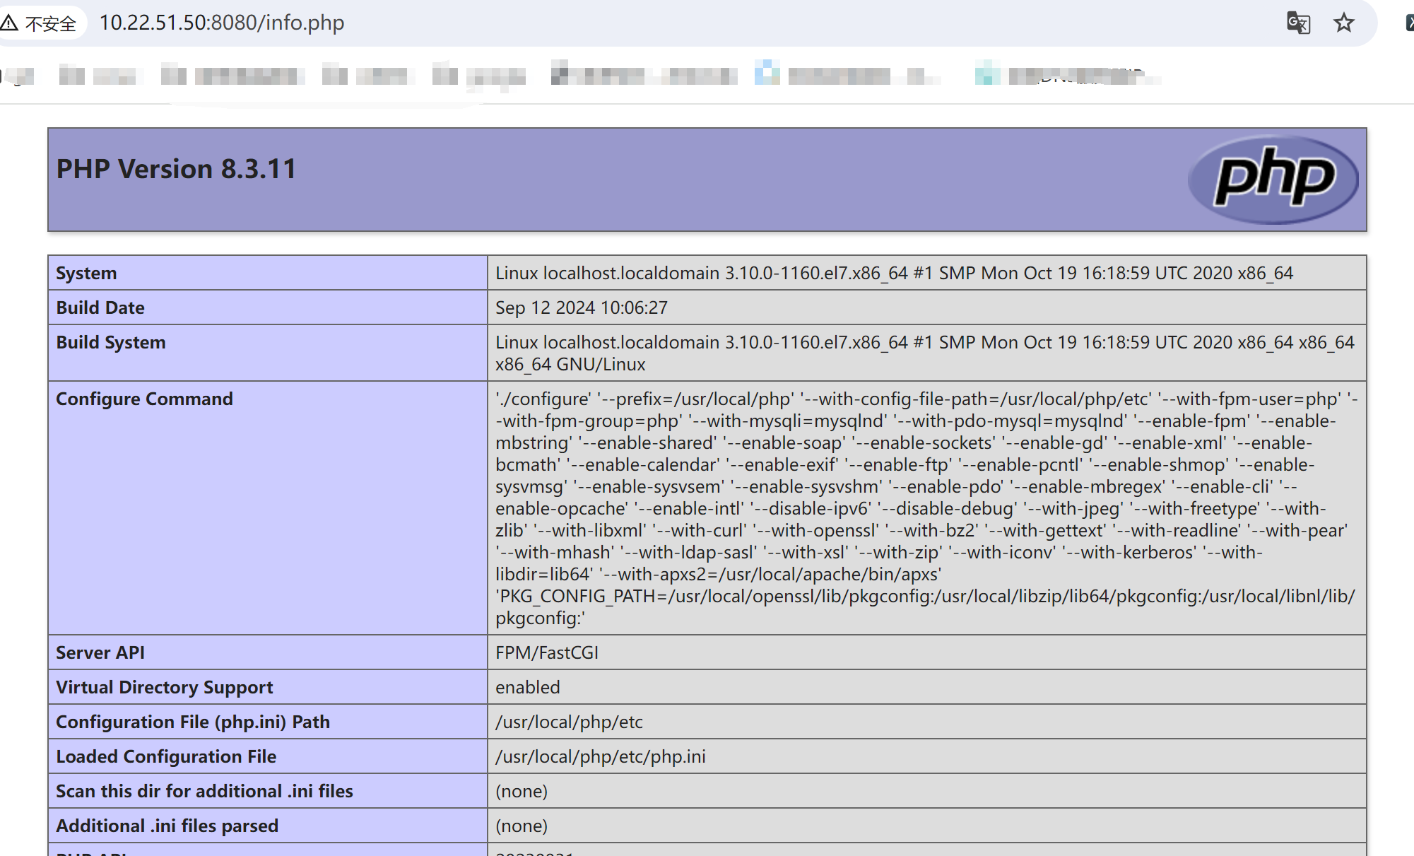Screen dimensions: 1414x856
Task: Click the Google Translate page icon
Action: tap(1298, 23)
